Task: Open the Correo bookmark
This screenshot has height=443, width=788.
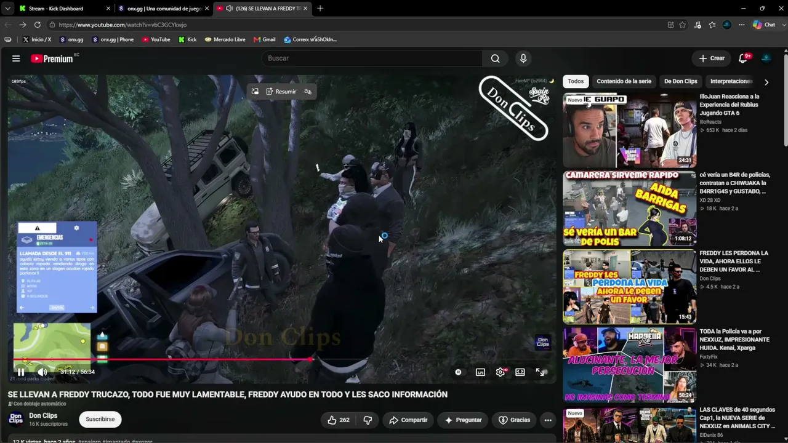Action: click(x=310, y=39)
